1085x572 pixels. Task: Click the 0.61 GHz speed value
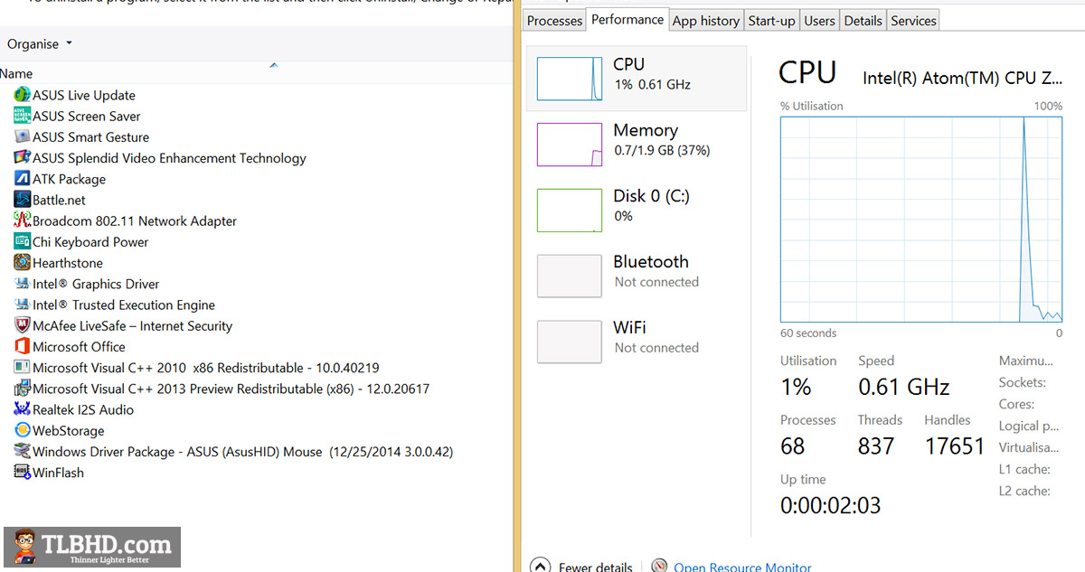[x=904, y=388]
